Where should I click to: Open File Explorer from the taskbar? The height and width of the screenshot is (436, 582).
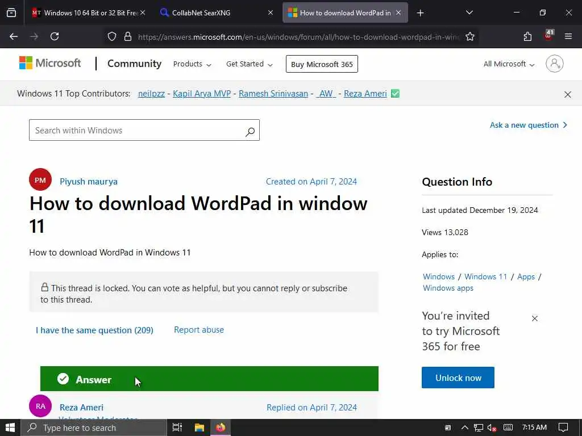199,427
